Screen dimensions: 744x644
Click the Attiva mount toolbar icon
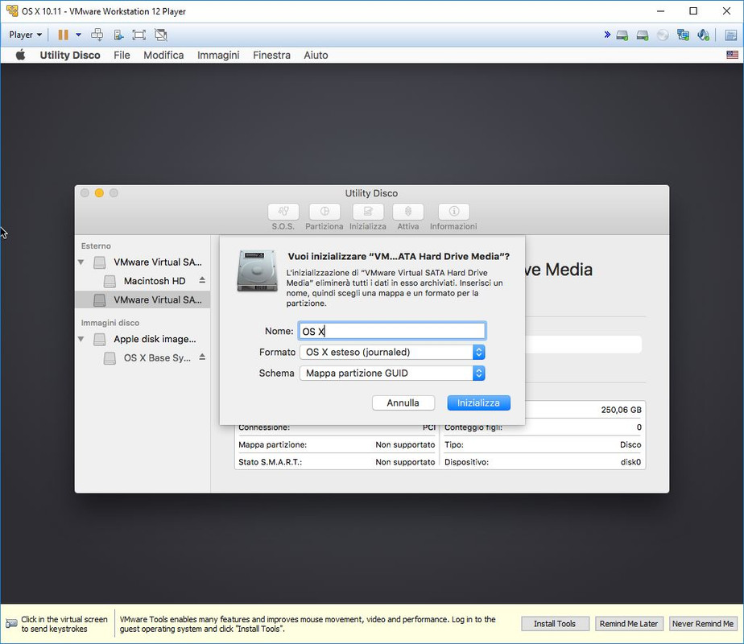(408, 212)
